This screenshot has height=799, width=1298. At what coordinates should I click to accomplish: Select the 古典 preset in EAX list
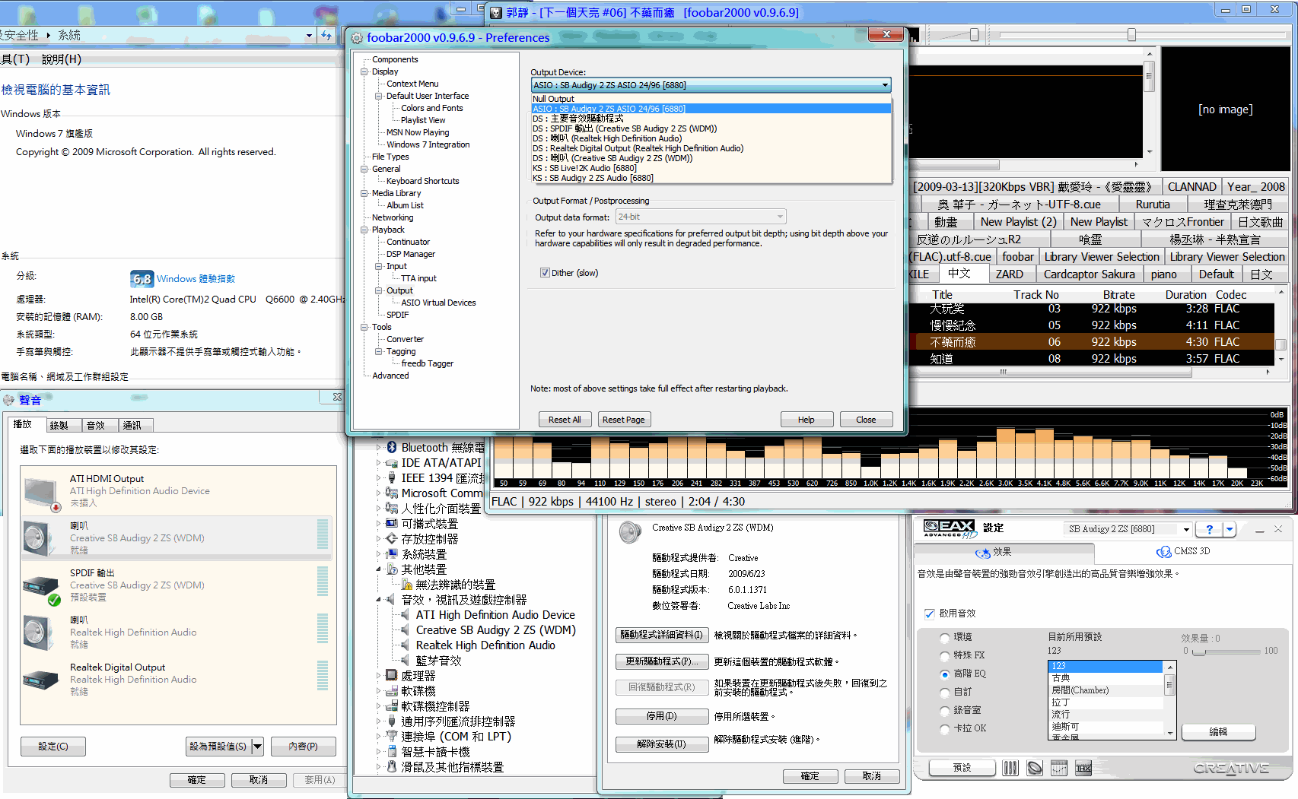coord(1106,678)
